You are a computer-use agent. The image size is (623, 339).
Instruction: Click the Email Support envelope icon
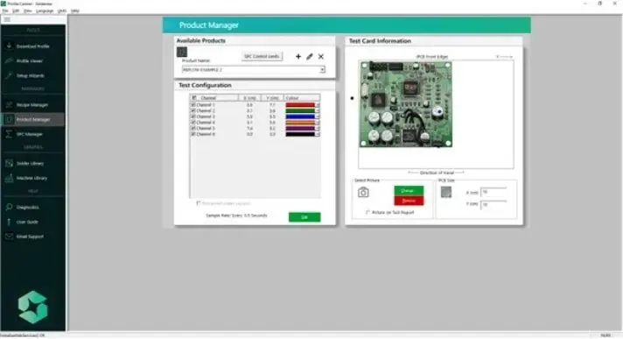point(9,237)
